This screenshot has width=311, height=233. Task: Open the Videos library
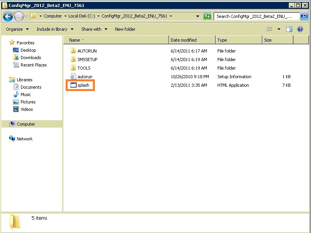coord(26,109)
